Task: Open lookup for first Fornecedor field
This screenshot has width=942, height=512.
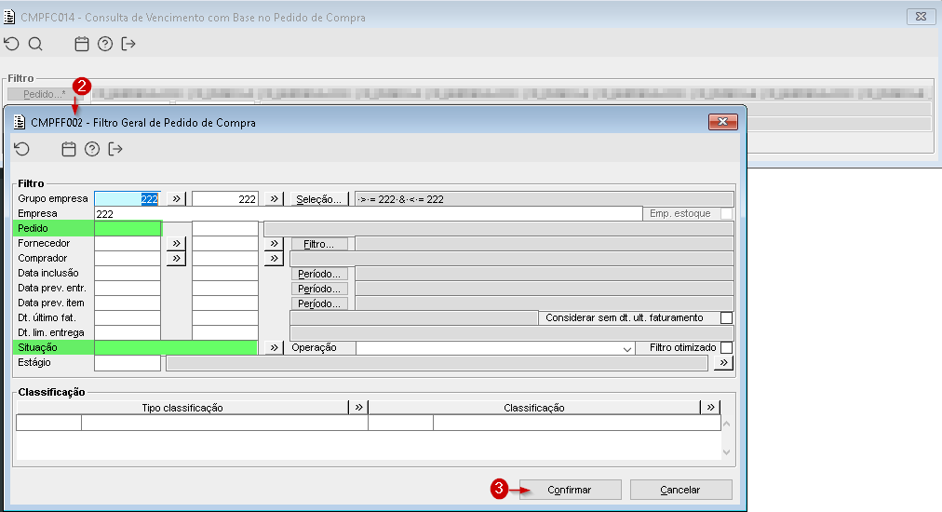Action: pos(176,243)
